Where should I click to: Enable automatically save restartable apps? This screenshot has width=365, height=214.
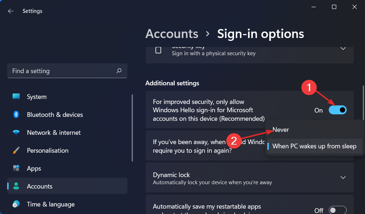pyautogui.click(x=337, y=210)
